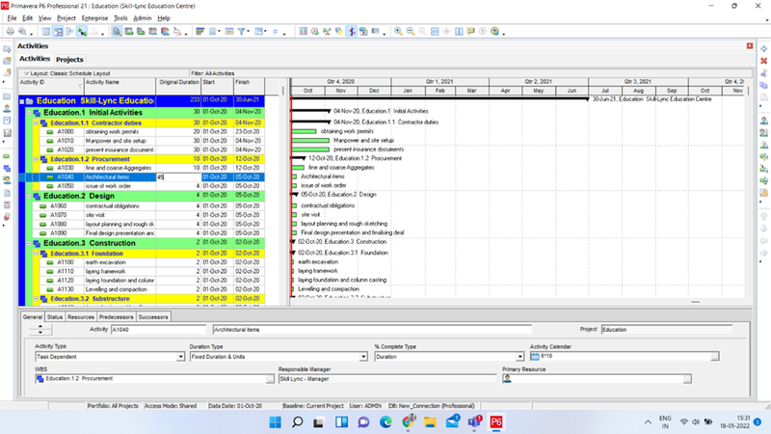Click the Bars toolbar icon

click(200, 32)
